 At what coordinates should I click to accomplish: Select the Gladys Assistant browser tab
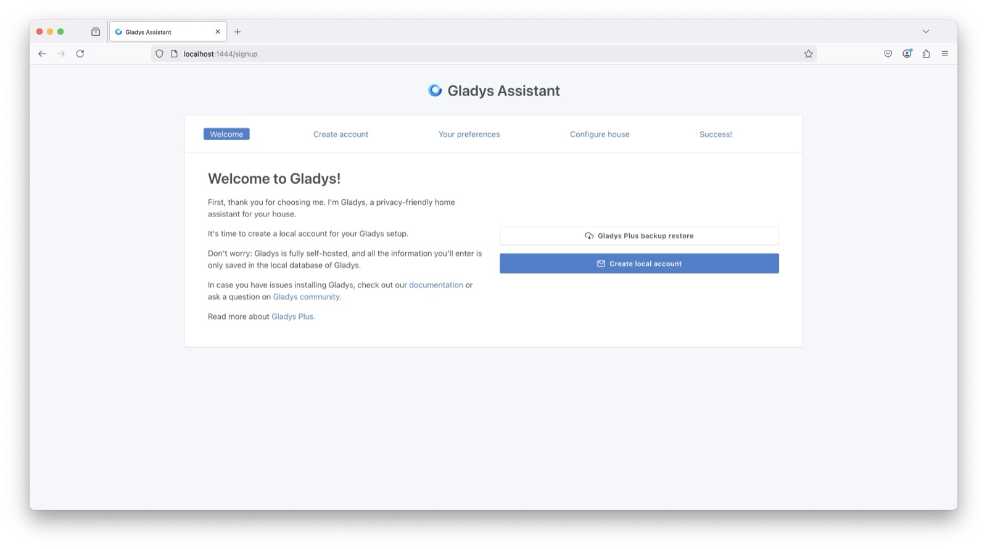(x=168, y=31)
